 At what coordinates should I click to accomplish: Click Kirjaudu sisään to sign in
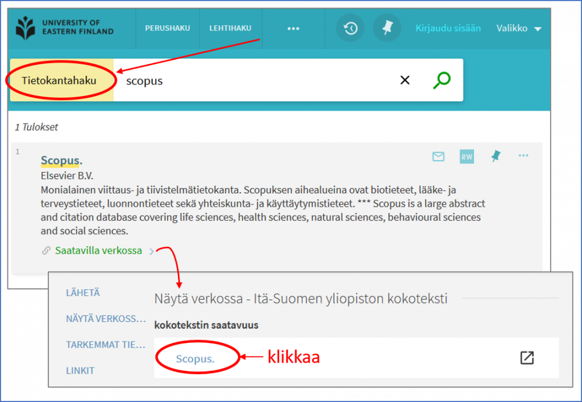coord(448,28)
